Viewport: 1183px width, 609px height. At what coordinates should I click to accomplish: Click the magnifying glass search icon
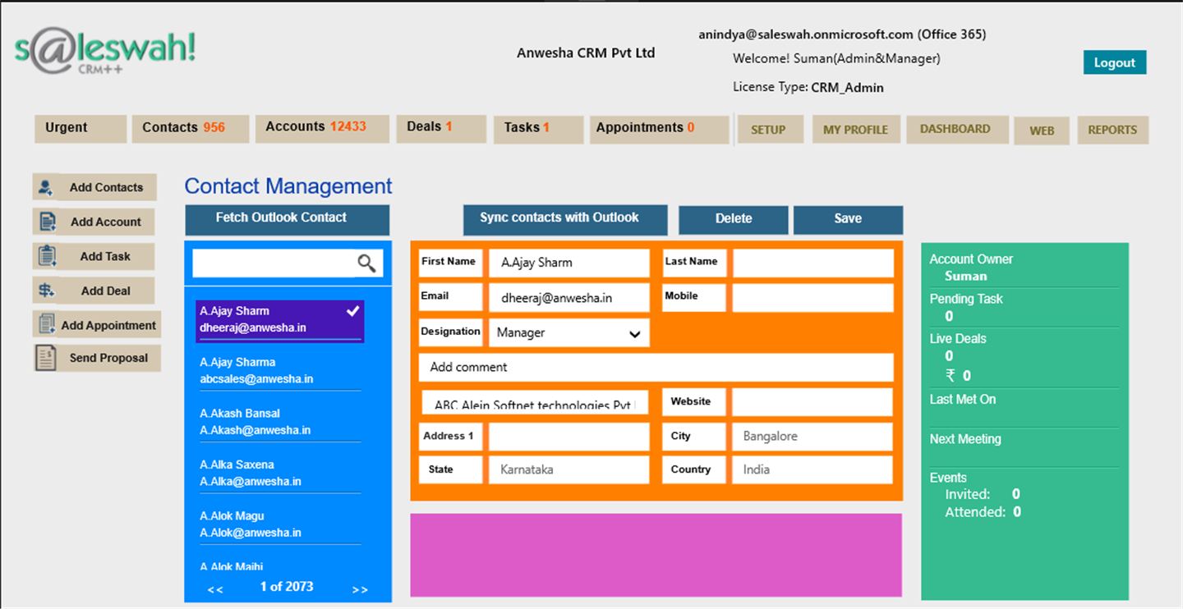click(366, 263)
